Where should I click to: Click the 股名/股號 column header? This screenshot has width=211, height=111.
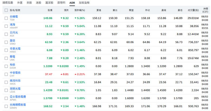tap(15, 10)
